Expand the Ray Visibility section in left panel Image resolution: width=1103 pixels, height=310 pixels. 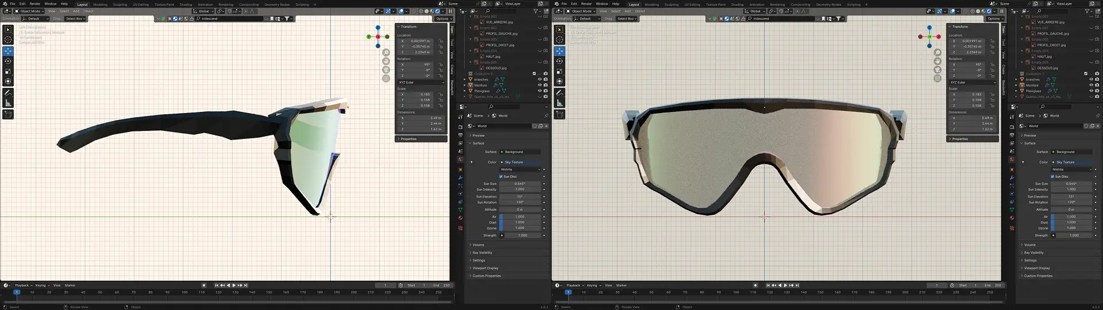[482, 253]
